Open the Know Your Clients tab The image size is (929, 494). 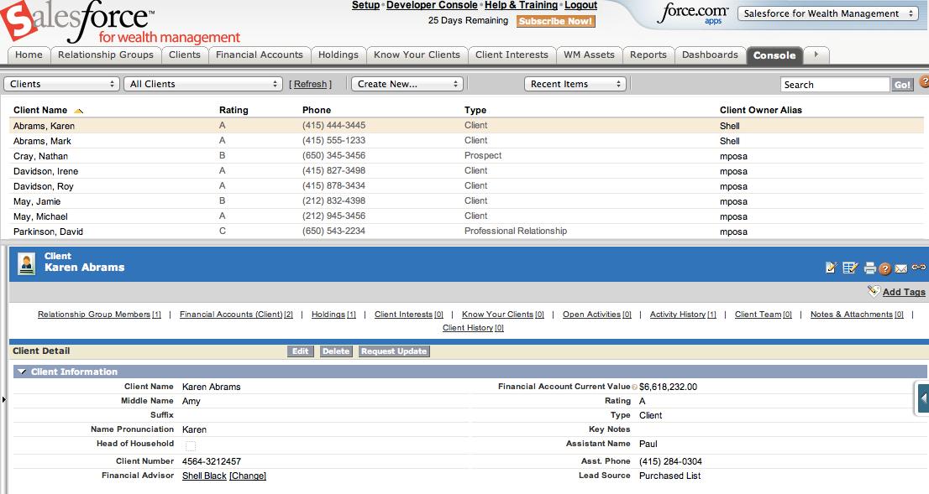(x=417, y=55)
